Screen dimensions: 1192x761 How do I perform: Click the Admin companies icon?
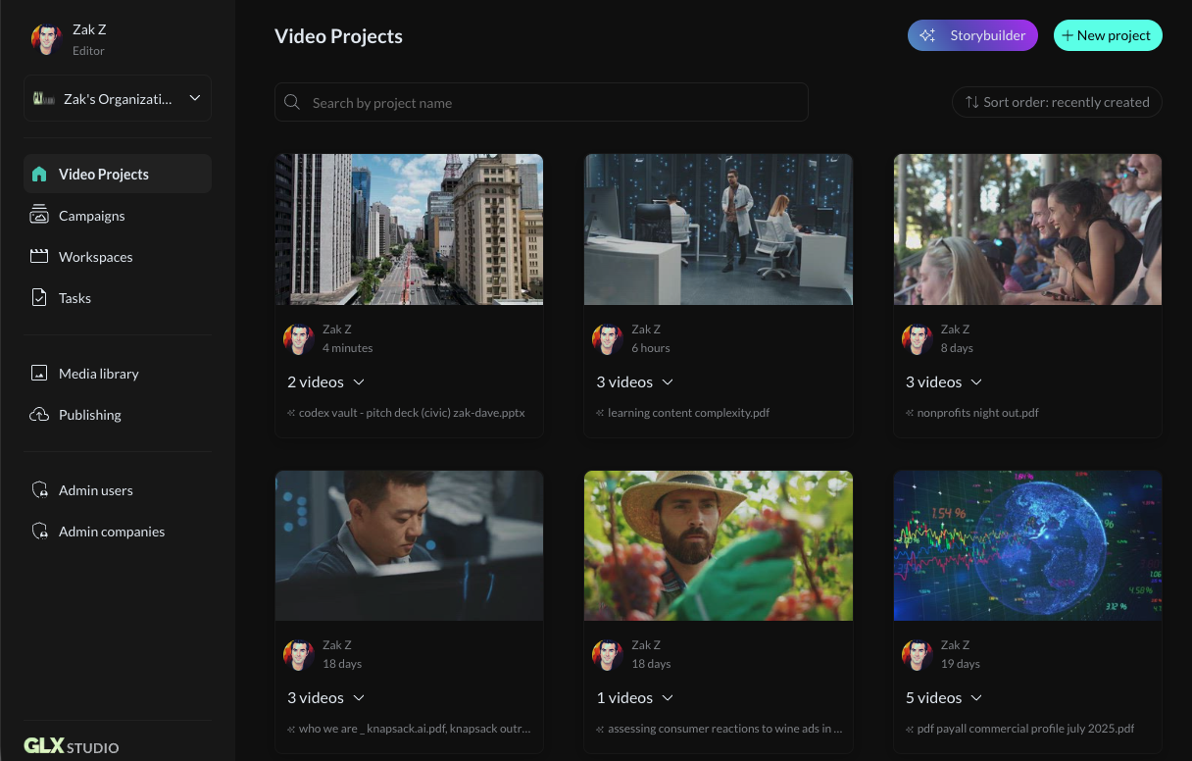pyautogui.click(x=39, y=532)
